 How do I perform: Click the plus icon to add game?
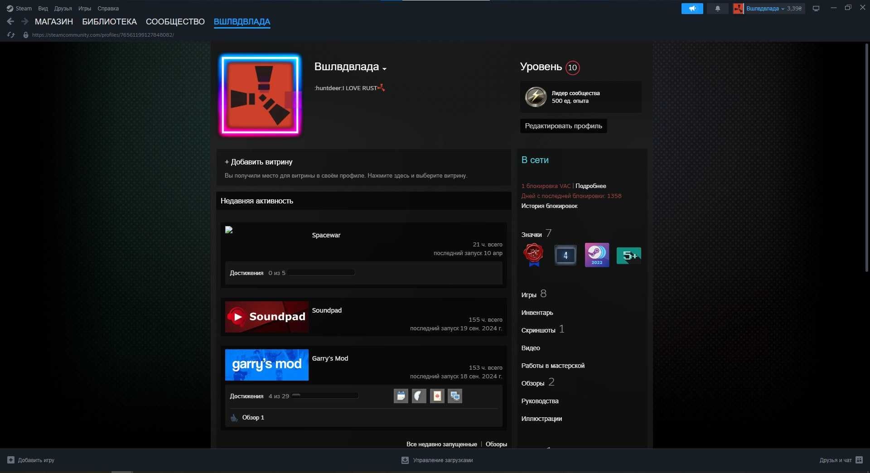tap(11, 460)
